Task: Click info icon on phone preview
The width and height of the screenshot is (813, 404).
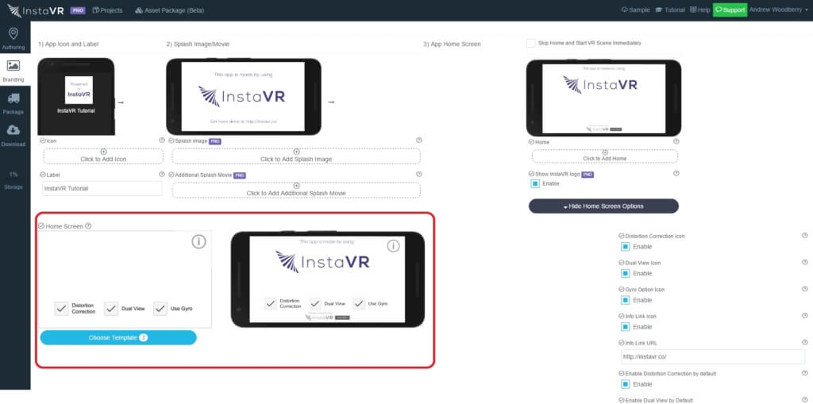Action: tap(394, 246)
